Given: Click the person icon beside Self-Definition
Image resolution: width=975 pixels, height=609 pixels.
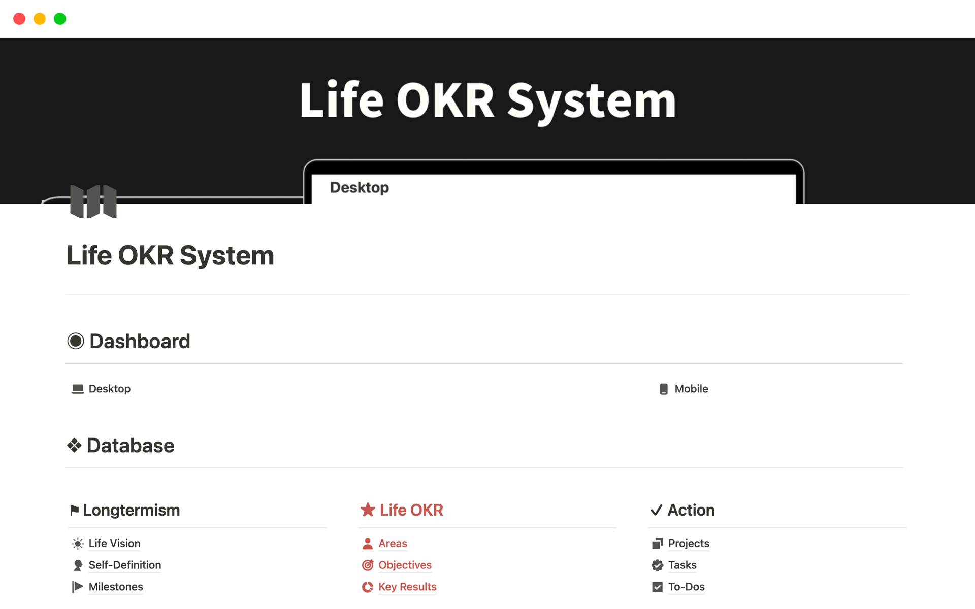Looking at the screenshot, I should [x=77, y=565].
